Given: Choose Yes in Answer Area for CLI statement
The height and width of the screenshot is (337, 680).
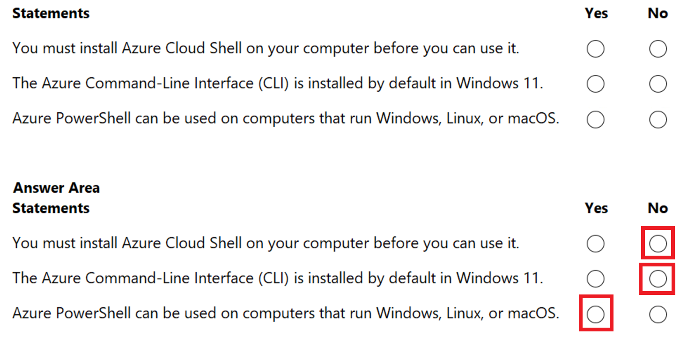Looking at the screenshot, I should 595,278.
